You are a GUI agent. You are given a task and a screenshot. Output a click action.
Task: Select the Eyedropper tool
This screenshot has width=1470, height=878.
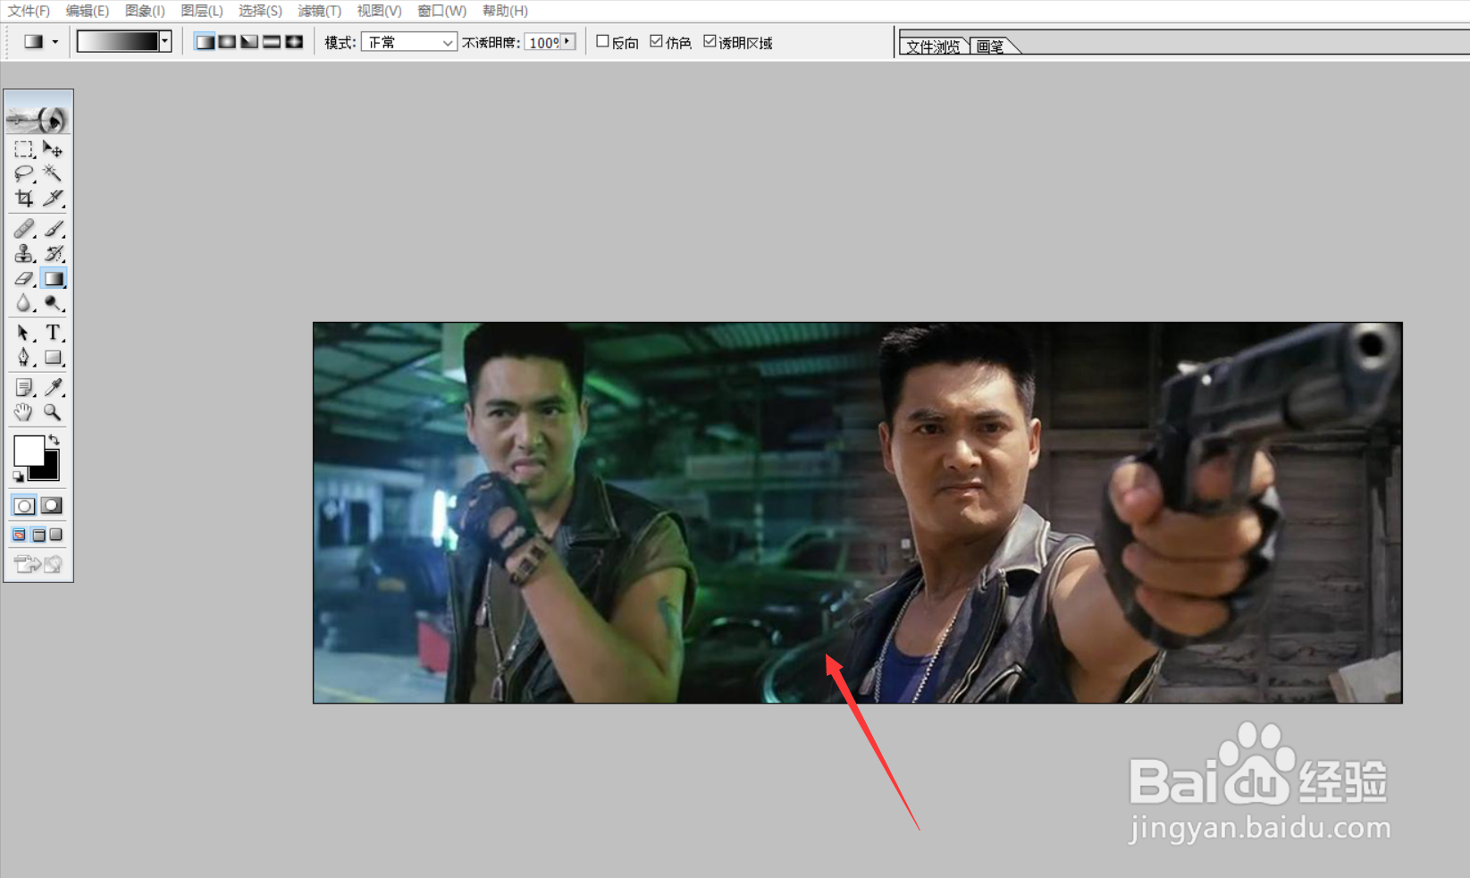click(53, 388)
